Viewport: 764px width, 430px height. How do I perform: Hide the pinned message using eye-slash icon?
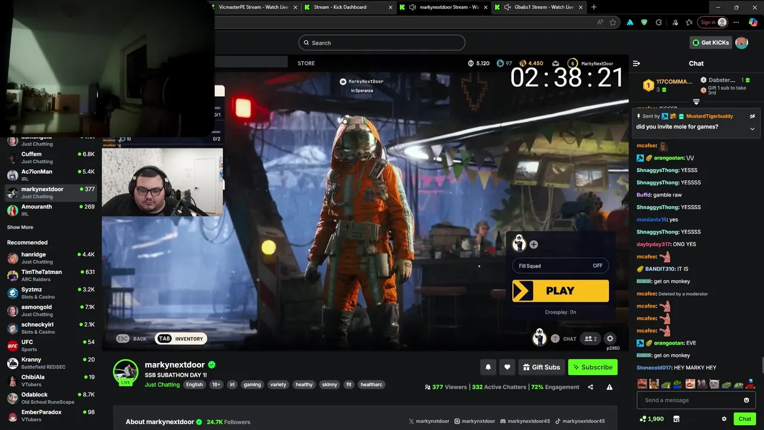[x=752, y=116]
